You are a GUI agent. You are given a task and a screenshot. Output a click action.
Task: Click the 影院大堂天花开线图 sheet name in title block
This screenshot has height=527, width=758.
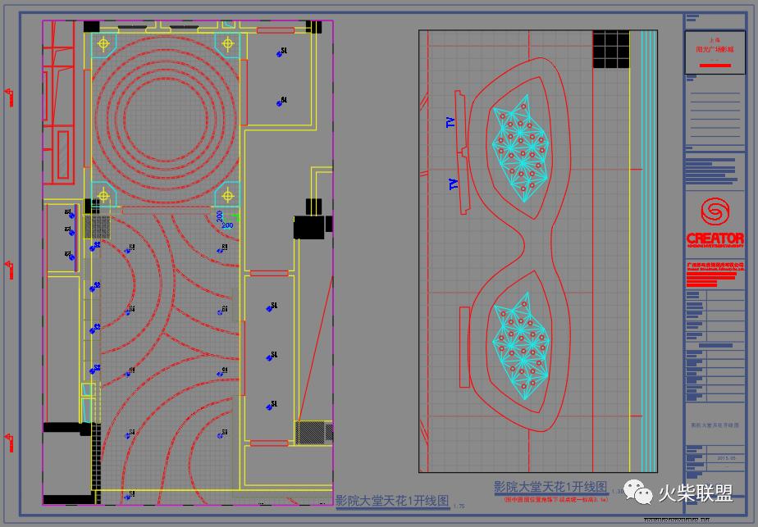pos(715,425)
